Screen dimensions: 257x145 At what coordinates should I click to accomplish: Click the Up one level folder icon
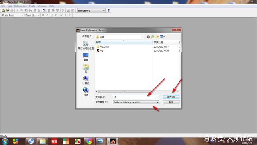(x=153, y=37)
